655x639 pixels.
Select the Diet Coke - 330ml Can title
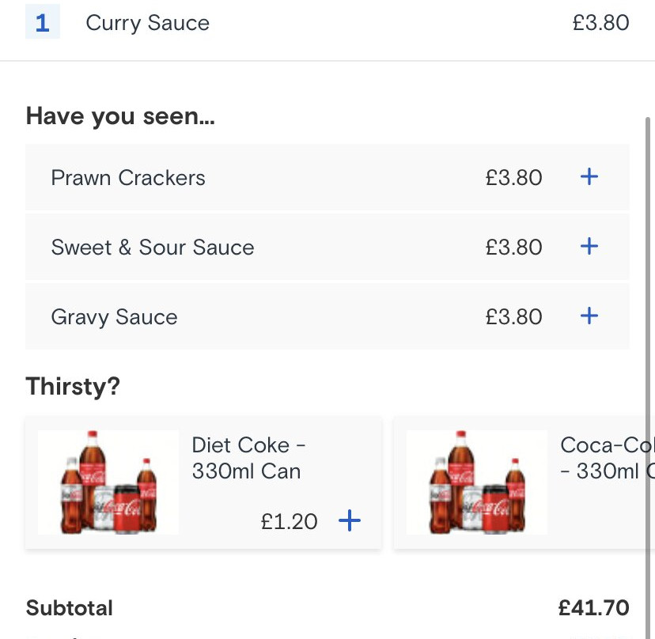(248, 459)
